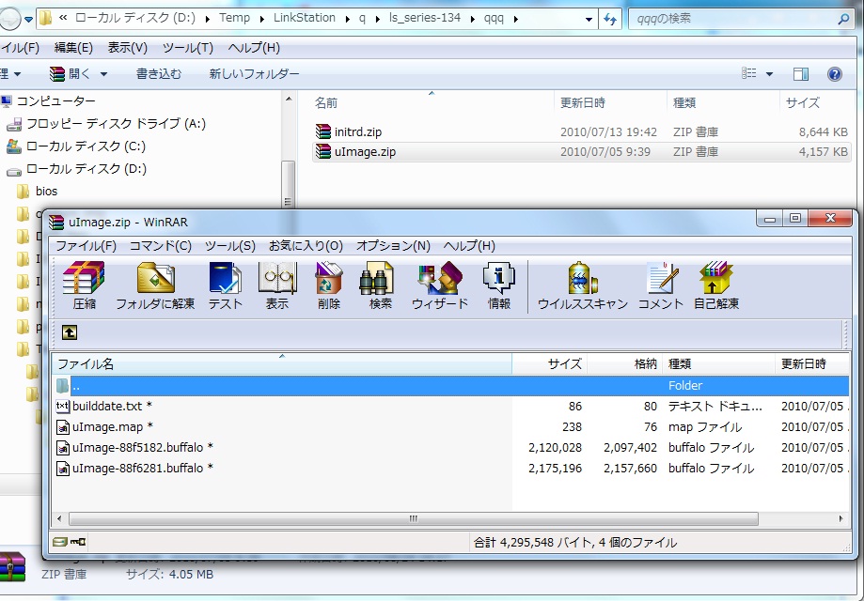Expand the 開く dropdown arrow in Explorer
The image size is (864, 601).
[x=103, y=74]
